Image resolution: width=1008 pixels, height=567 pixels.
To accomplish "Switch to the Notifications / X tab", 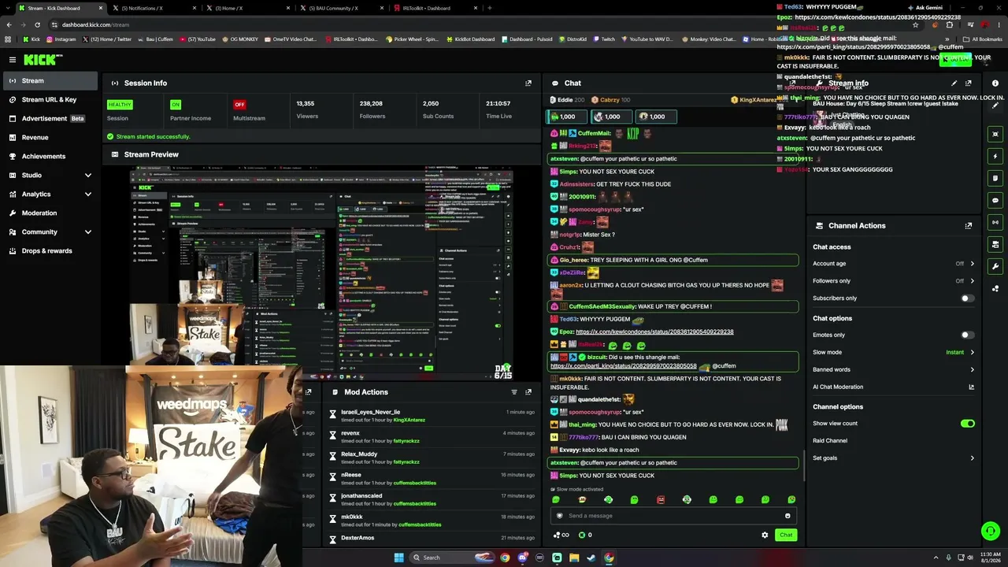I will 154,8.
